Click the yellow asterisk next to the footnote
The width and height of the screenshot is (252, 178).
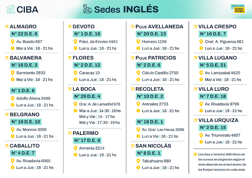pos(195,154)
